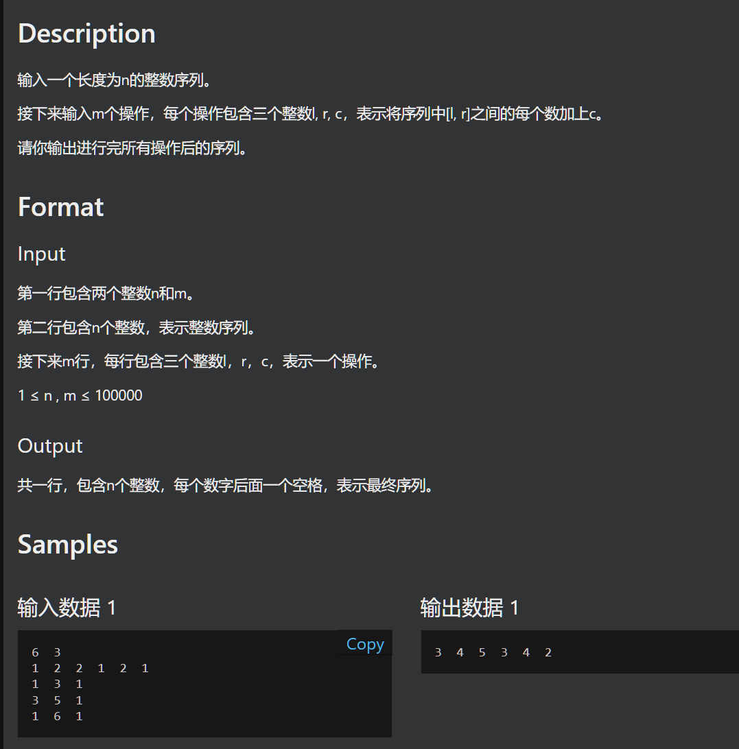This screenshot has height=749, width=739.
Task: Click the sample output '3 4 5 3 4 2'
Action: (493, 652)
